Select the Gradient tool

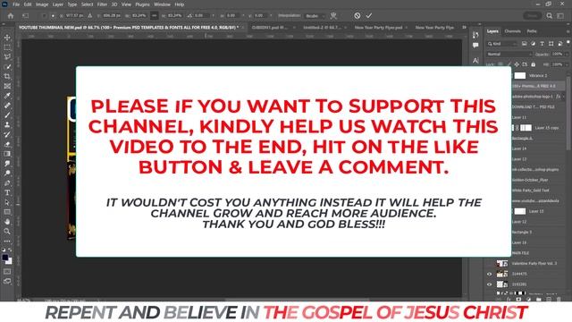tap(7, 154)
